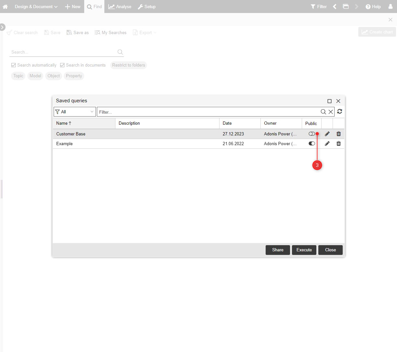Select the Property filter chip
Screen dimensions: 397x352
[74, 76]
